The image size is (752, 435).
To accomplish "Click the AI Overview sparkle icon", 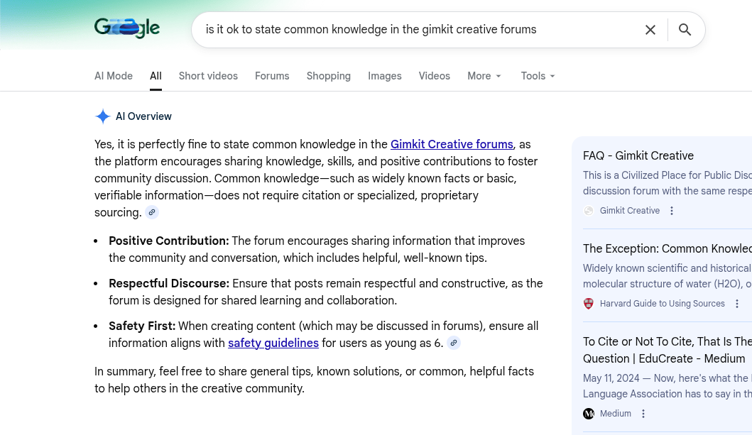I will pos(103,116).
